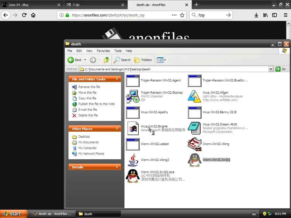Viewport: 291px width, 218px height.
Task: Open My Documents in Other Places
Action: click(x=88, y=142)
